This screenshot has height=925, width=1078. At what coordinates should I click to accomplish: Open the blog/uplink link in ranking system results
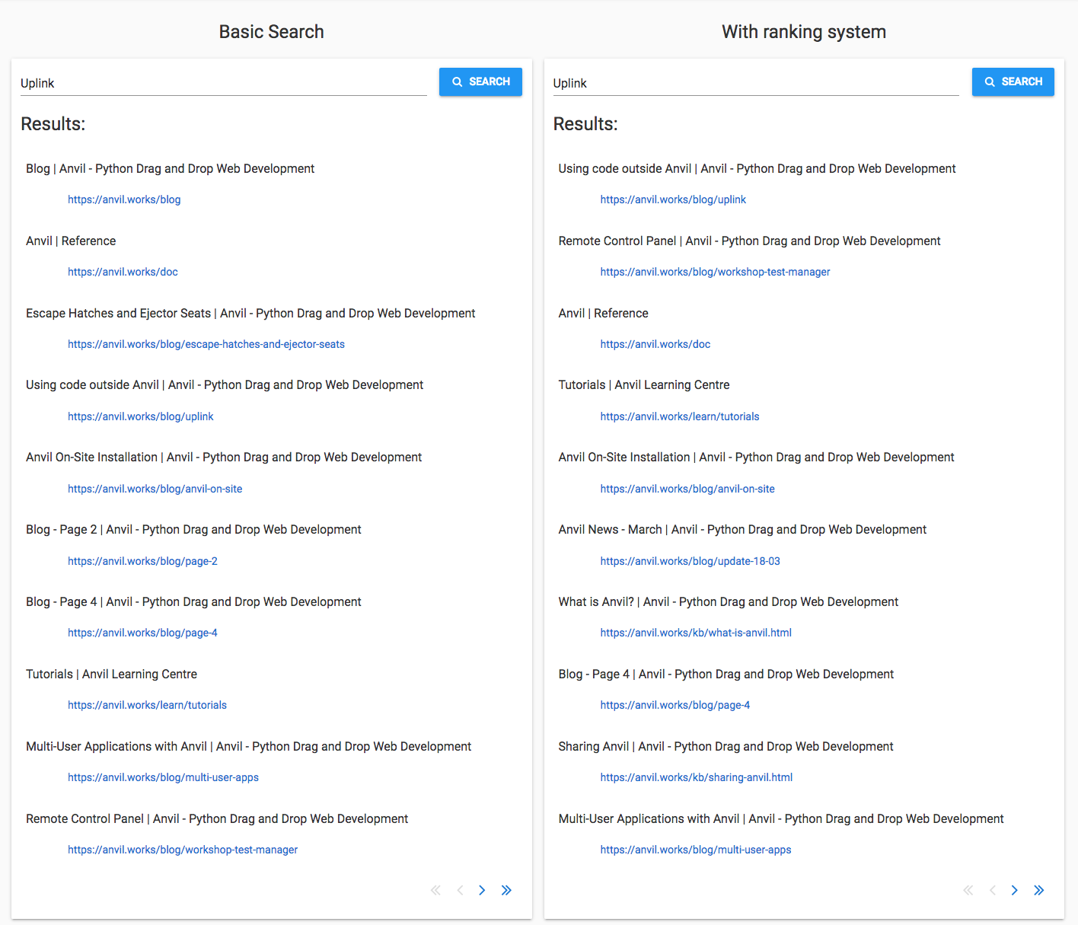click(672, 199)
